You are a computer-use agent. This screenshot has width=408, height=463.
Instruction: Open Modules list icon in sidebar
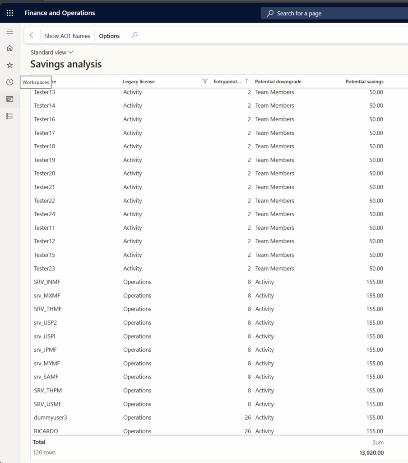tap(9, 116)
